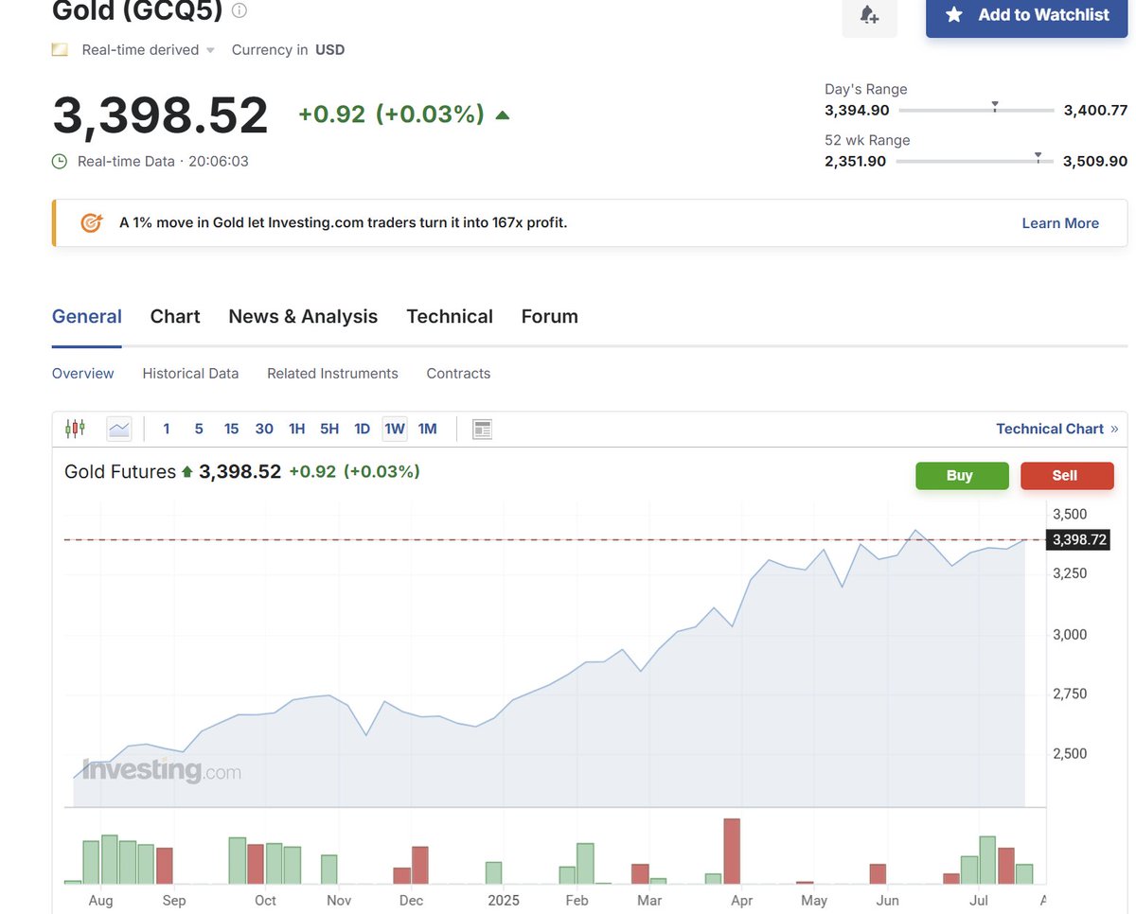Click the 52 wk high value 3,509.90
The width and height of the screenshot is (1136, 914).
coord(1095,161)
